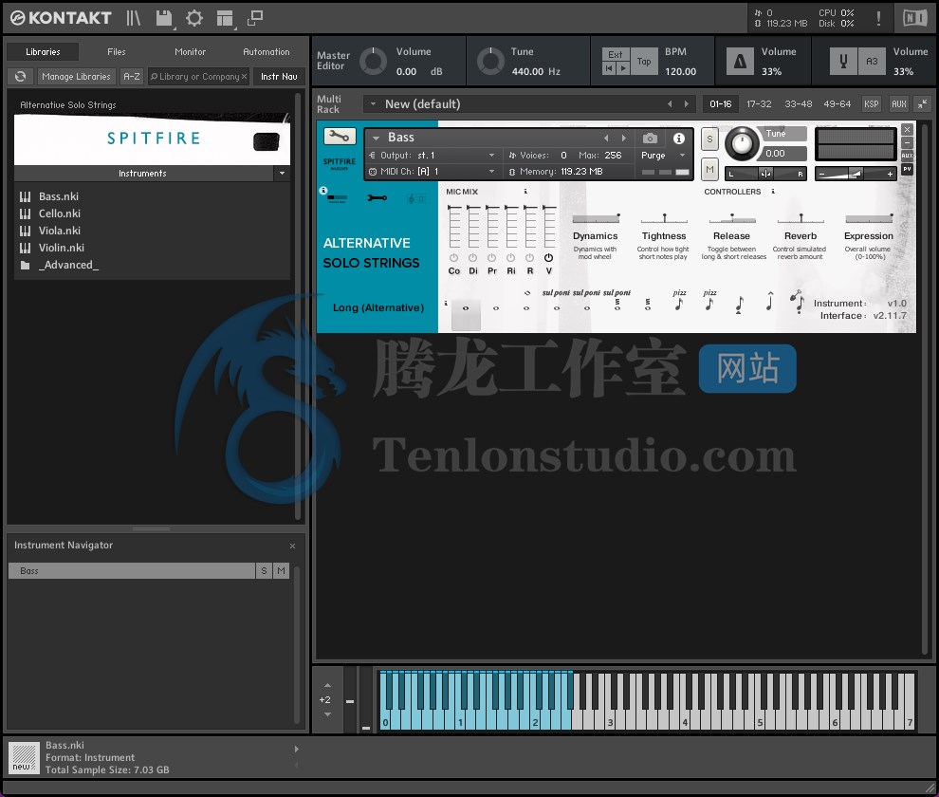This screenshot has height=797, width=939.
Task: Switch to the Libraries tab
Action: tap(43, 51)
